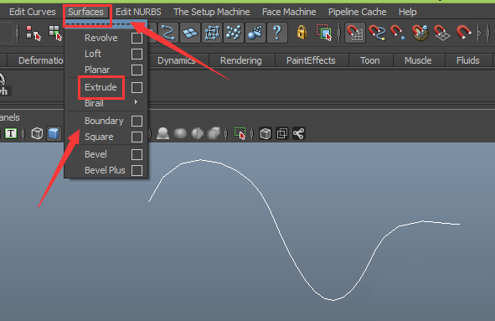This screenshot has width=495, height=321.
Task: Switch to the PaintEffects shelf tab
Action: [311, 60]
